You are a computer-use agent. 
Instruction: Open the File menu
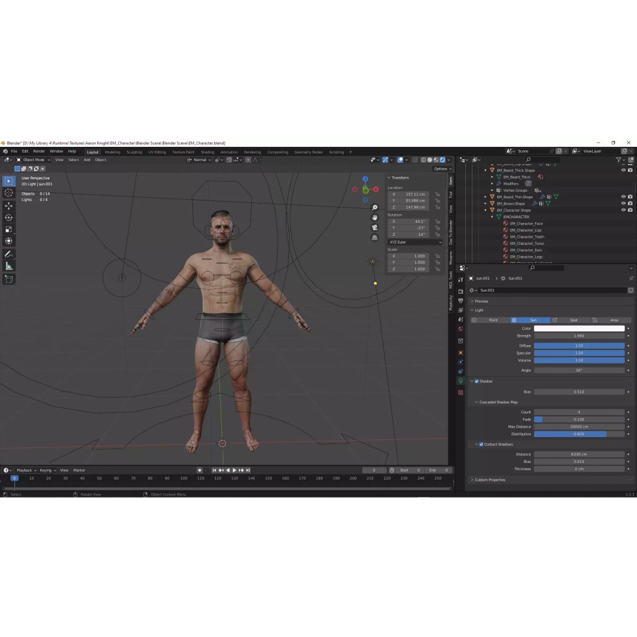14,151
